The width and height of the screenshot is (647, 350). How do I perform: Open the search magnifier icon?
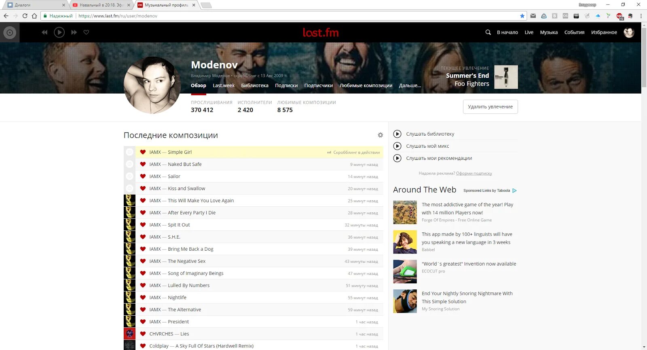(488, 32)
